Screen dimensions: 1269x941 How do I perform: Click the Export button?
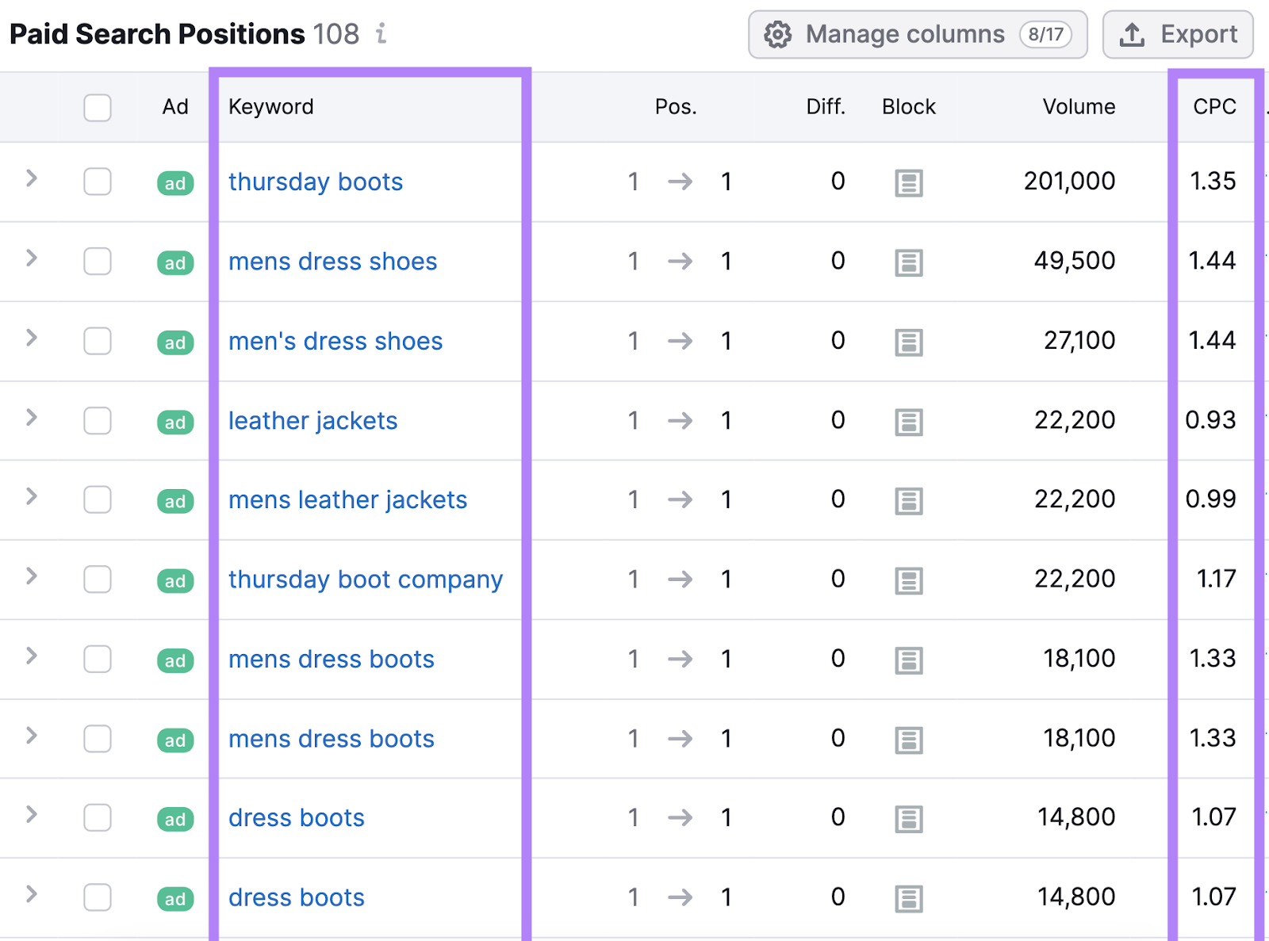click(1178, 34)
